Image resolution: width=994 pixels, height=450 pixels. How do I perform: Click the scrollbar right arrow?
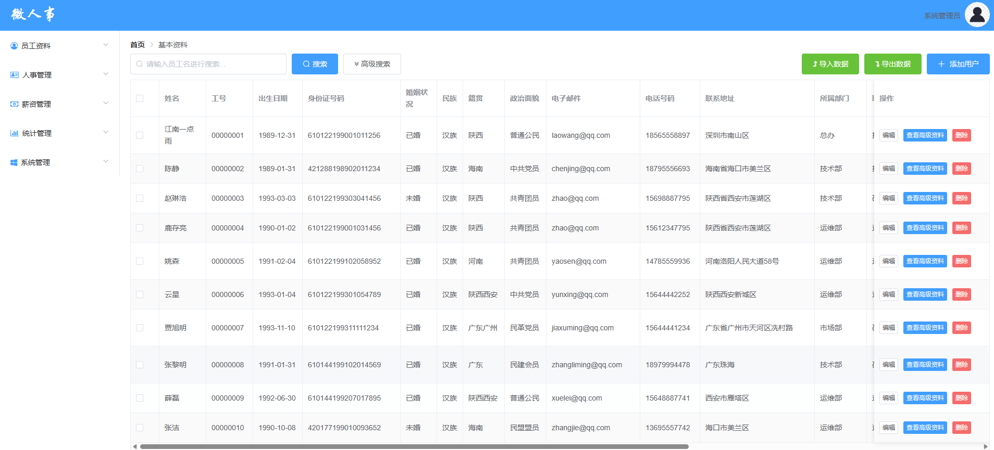pyautogui.click(x=985, y=446)
